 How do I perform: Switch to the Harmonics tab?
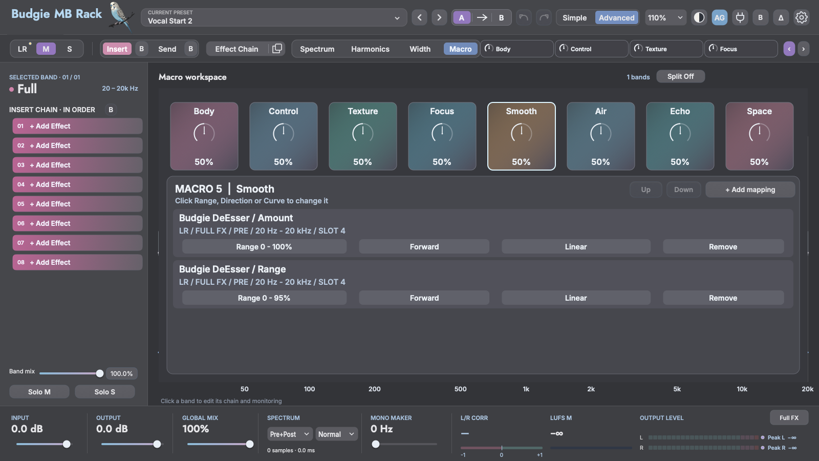pyautogui.click(x=370, y=49)
